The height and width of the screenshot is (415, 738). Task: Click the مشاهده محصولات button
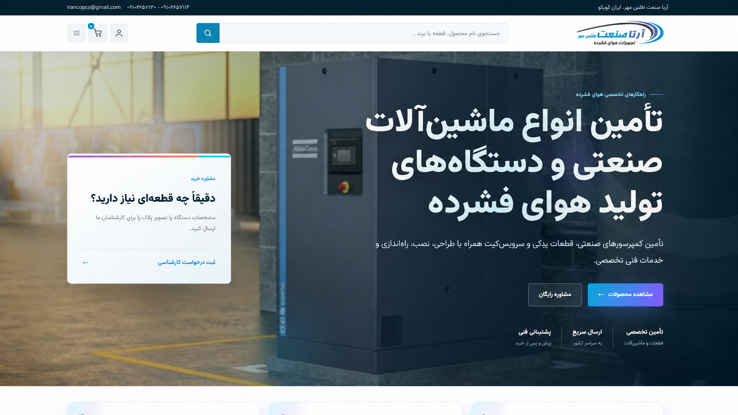click(x=625, y=295)
